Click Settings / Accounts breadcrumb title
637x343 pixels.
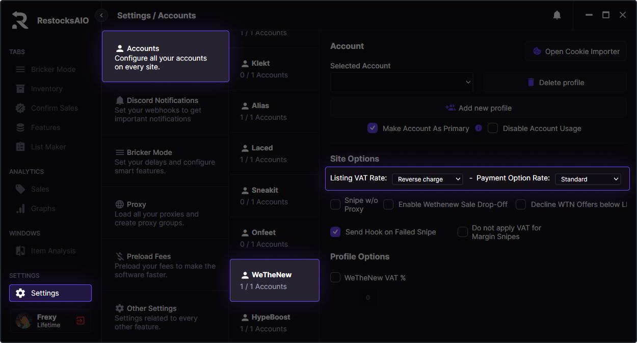click(156, 15)
